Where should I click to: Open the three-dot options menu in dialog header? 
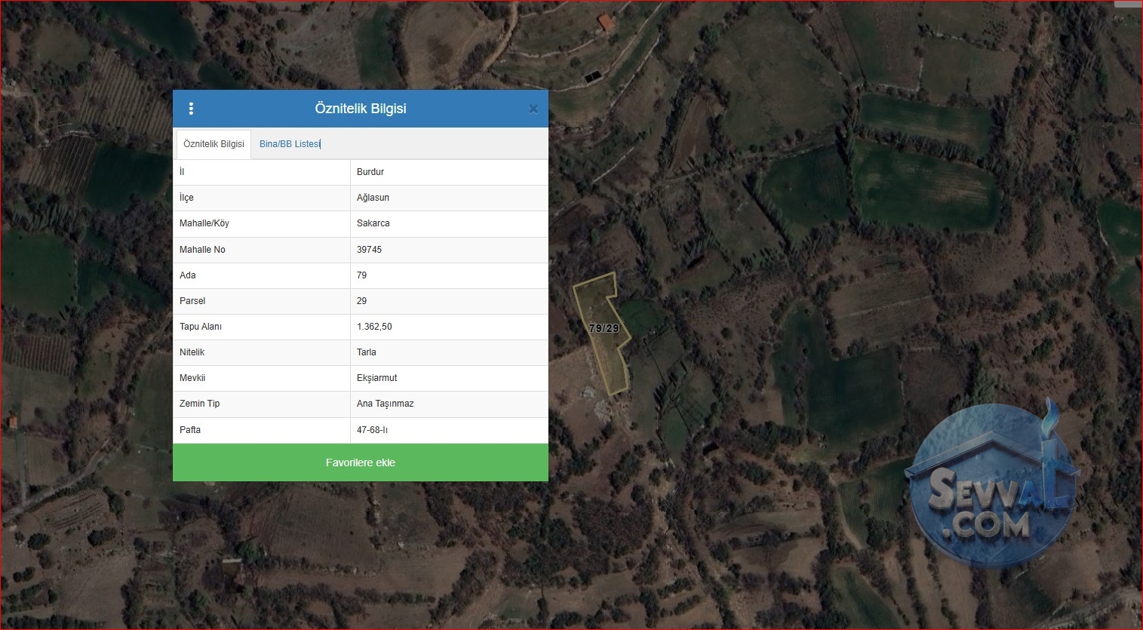point(191,109)
